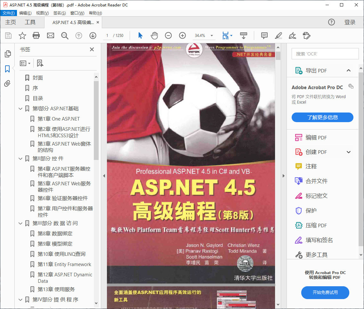Go to previous page arrow
Screen dimensions: 364x309
click(x=79, y=36)
